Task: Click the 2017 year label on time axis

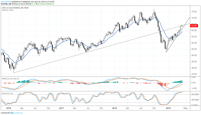Action: coord(61,108)
